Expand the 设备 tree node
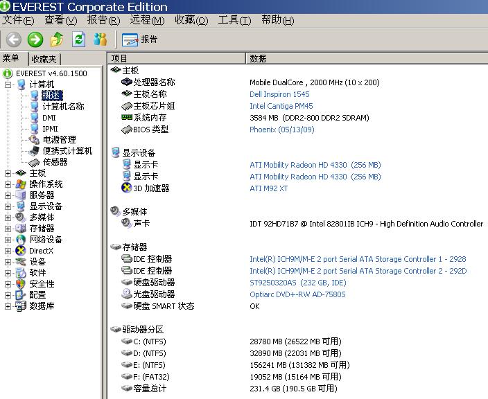The width and height of the screenshot is (488, 399). [x=8, y=262]
